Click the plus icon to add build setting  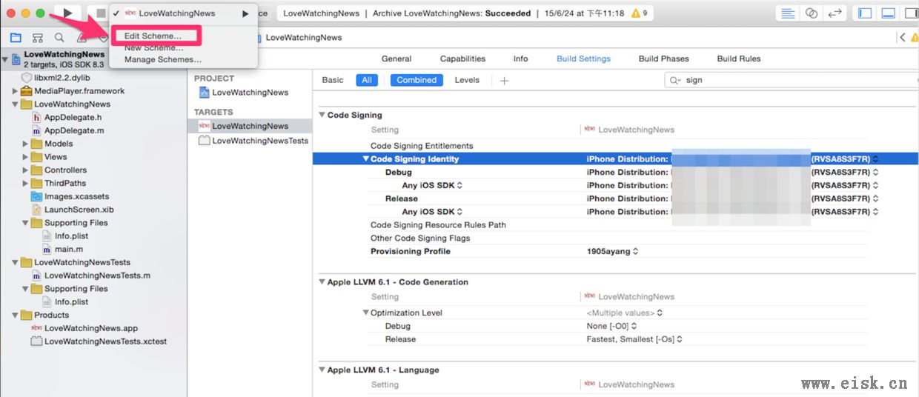tap(504, 80)
